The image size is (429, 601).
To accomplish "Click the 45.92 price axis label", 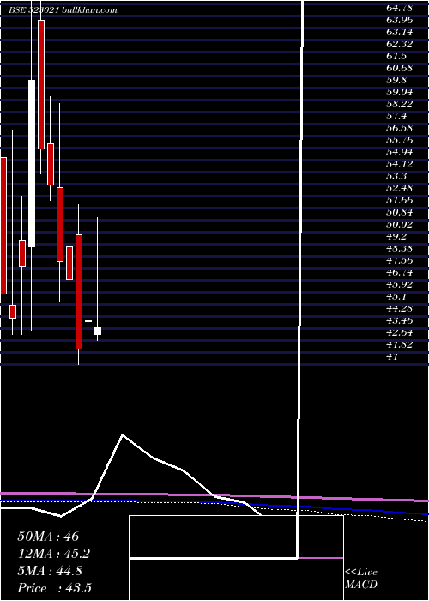I will point(400,284).
